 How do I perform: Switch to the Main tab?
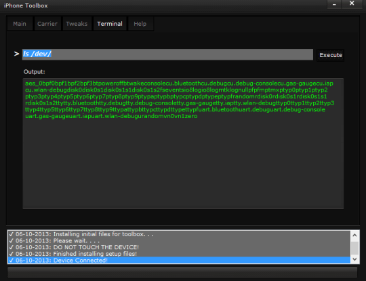pyautogui.click(x=20, y=24)
